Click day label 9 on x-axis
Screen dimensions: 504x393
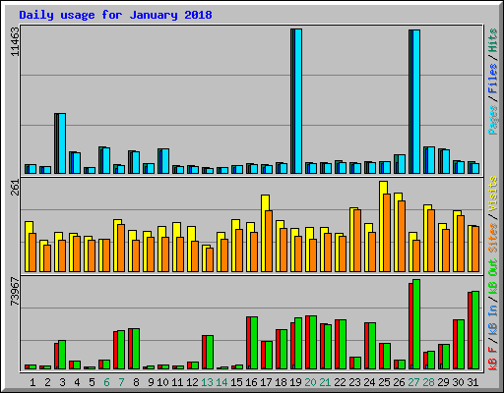coord(151,382)
